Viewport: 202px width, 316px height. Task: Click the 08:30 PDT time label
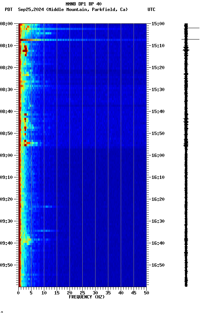tap(6, 90)
